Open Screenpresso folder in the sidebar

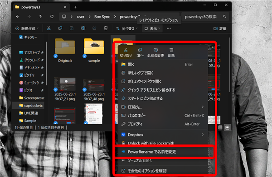coord(32,98)
